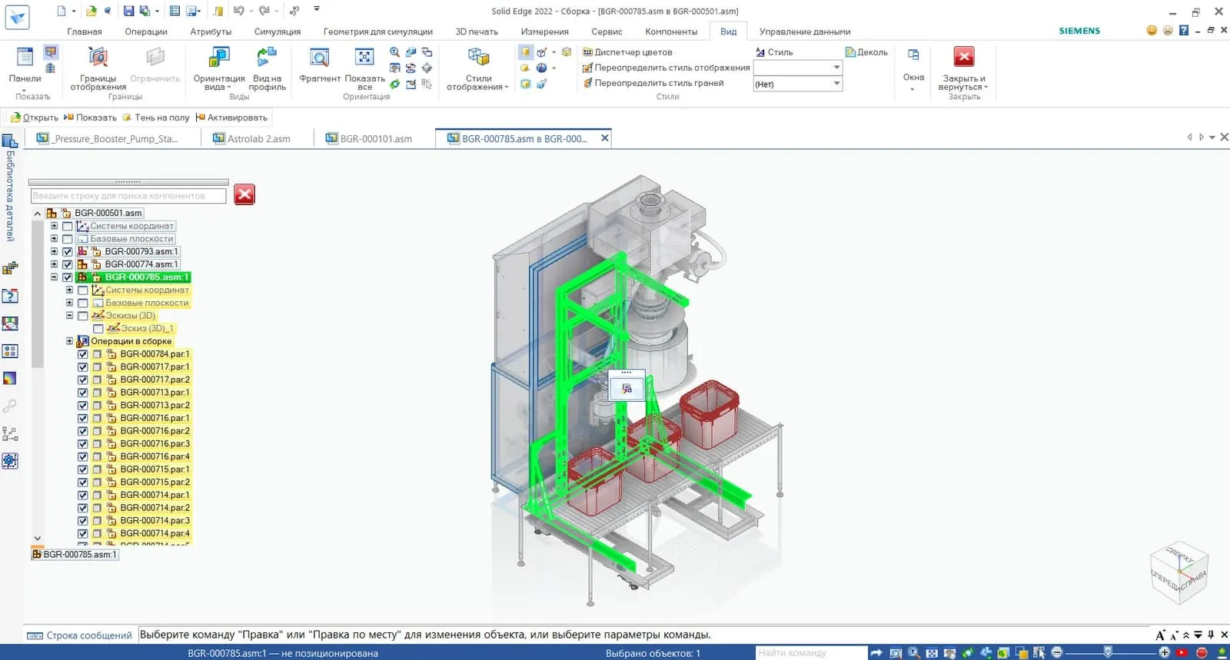Click zoom area icon in status bar
The width and height of the screenshot is (1230, 660).
896,653
